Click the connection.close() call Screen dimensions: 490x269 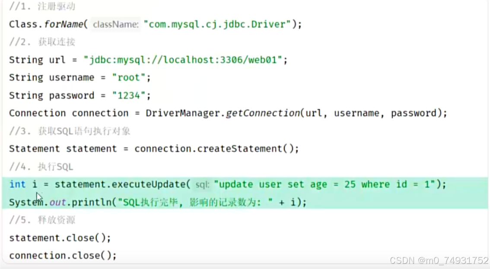(62, 255)
